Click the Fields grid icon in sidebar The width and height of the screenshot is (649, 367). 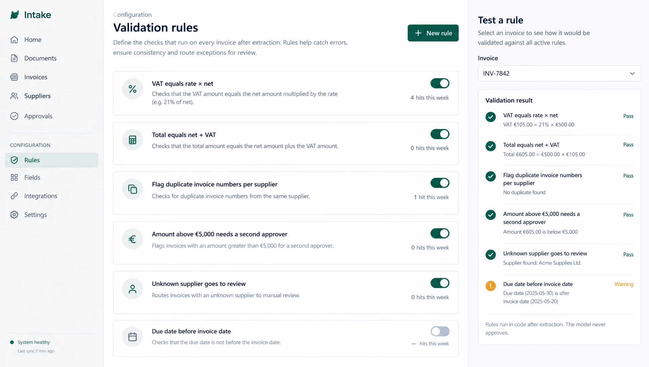[x=14, y=177]
